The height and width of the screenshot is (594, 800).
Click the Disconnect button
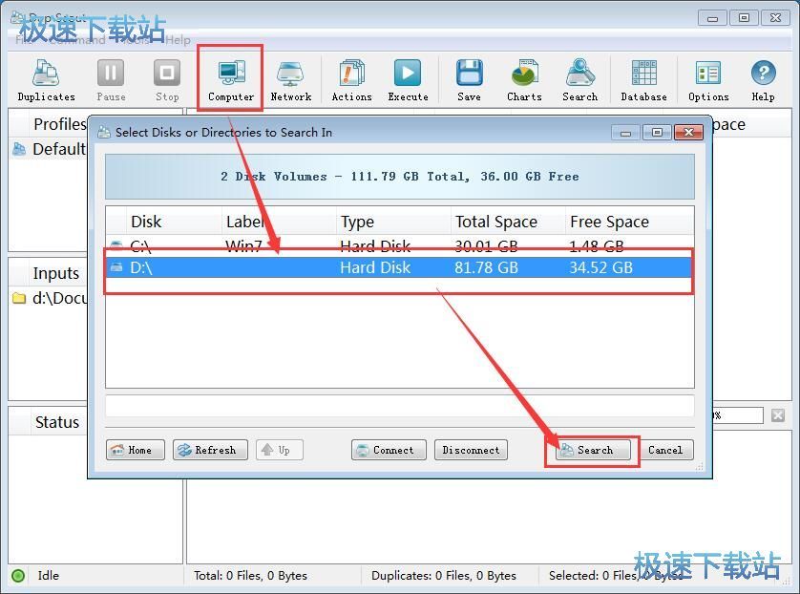pyautogui.click(x=471, y=450)
